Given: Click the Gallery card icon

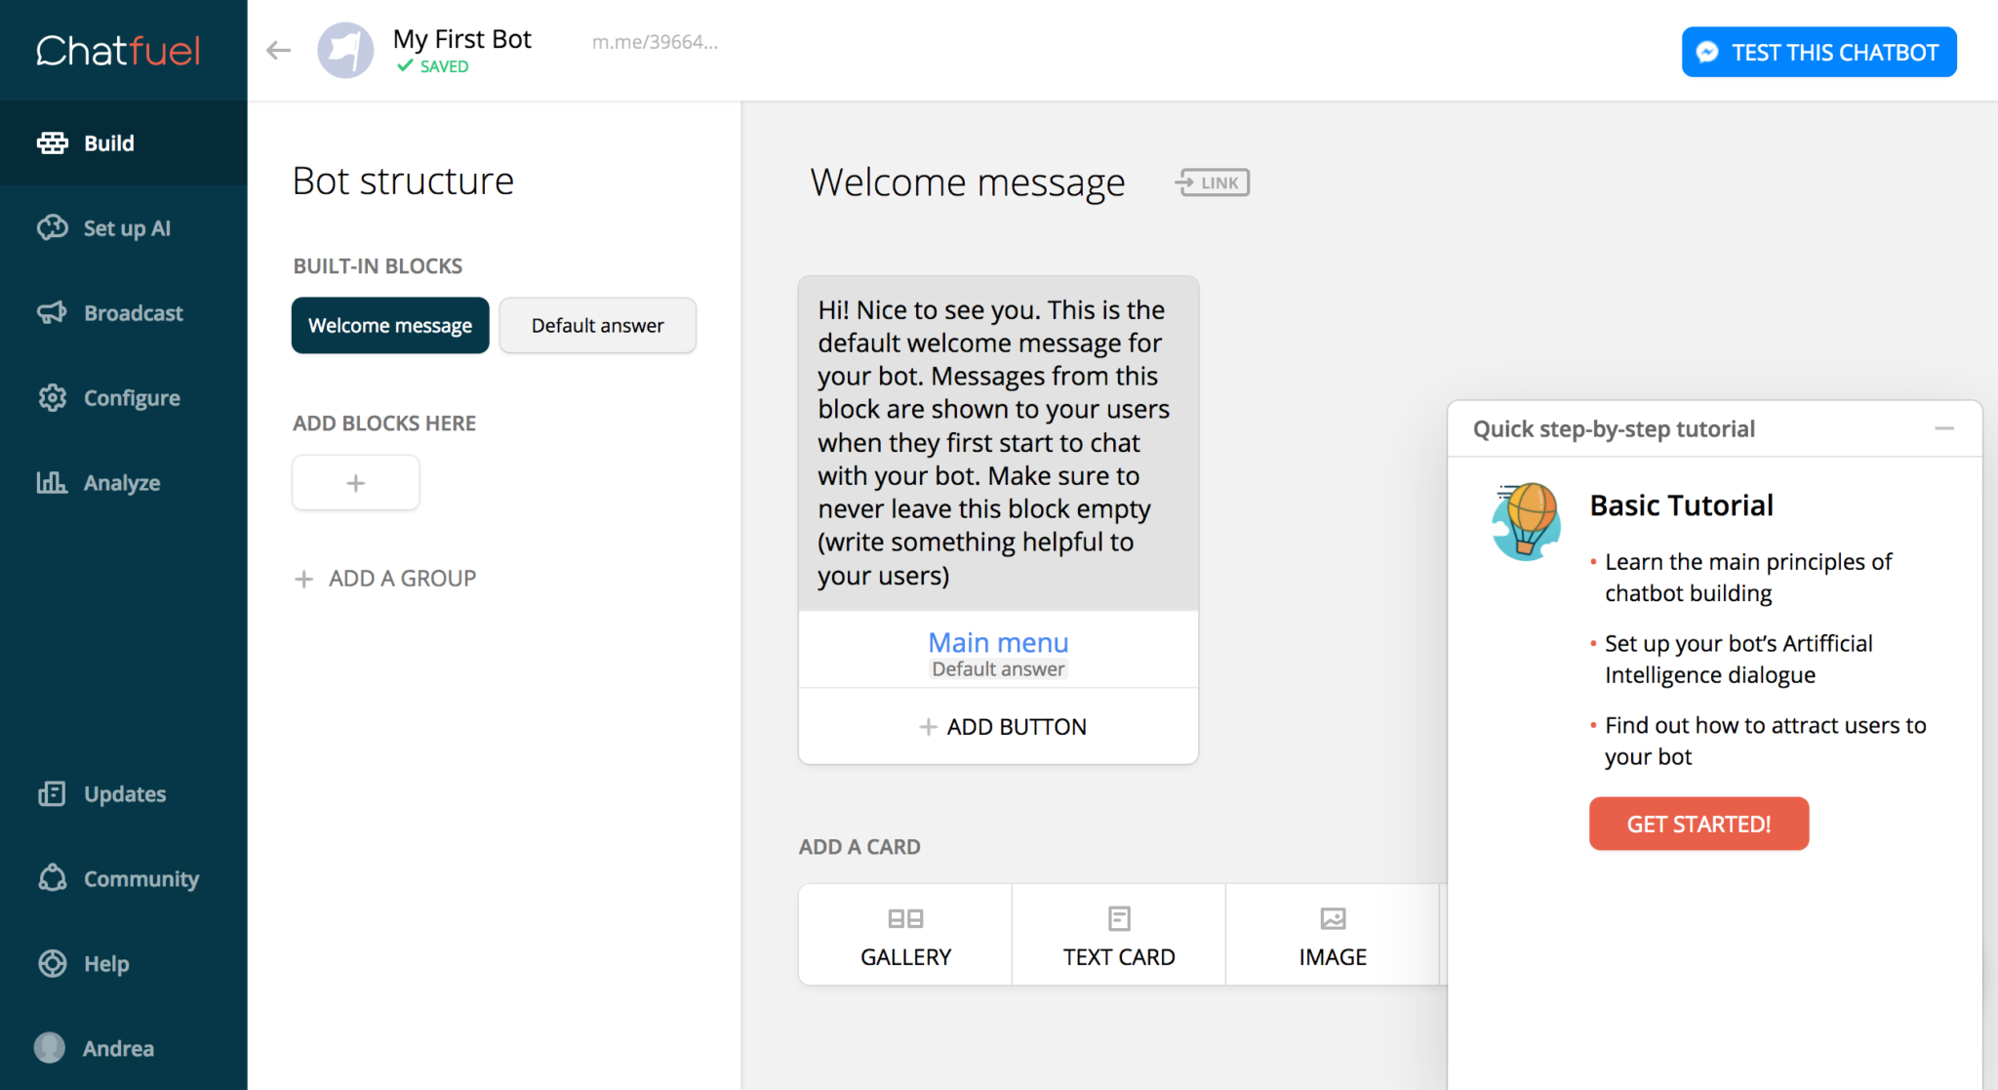Looking at the screenshot, I should point(905,918).
